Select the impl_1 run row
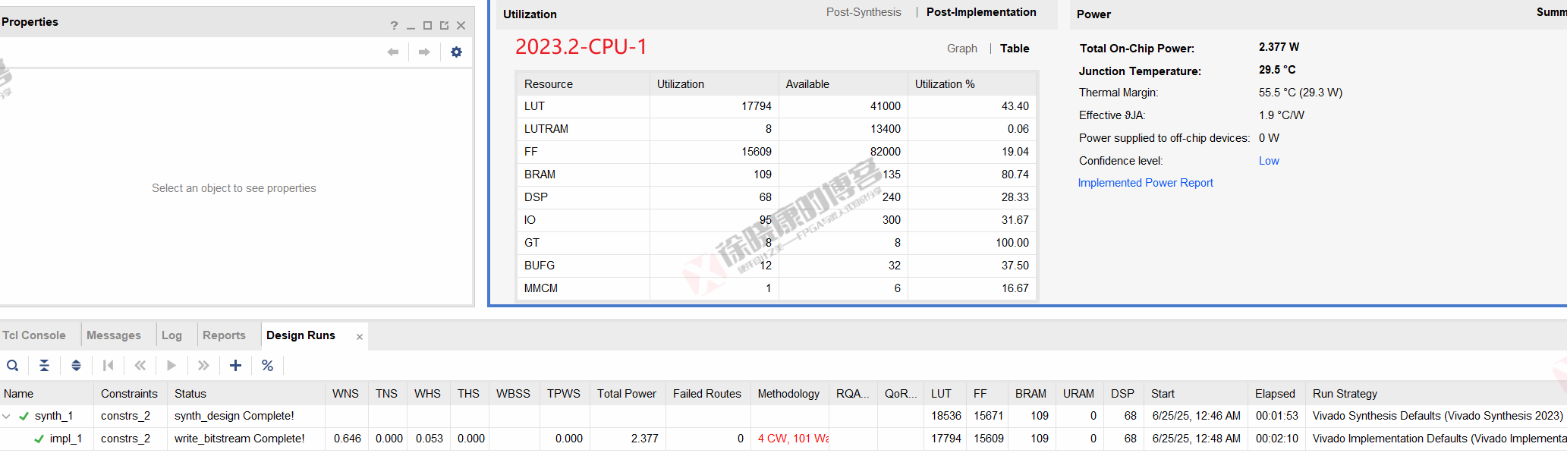The image size is (1567, 453). (x=783, y=439)
